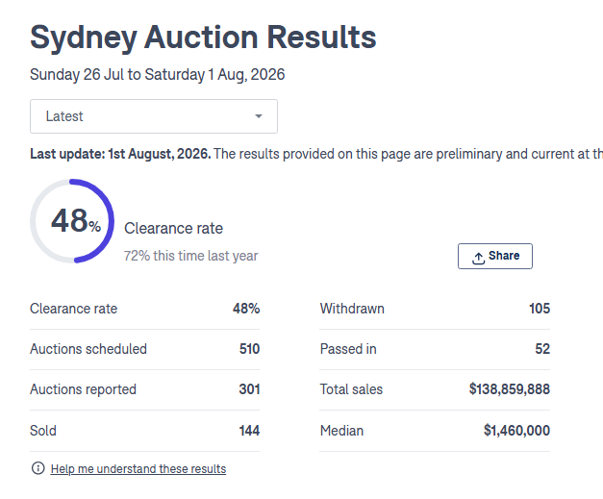
Task: Select the Auctions reported 301 row
Action: point(144,389)
